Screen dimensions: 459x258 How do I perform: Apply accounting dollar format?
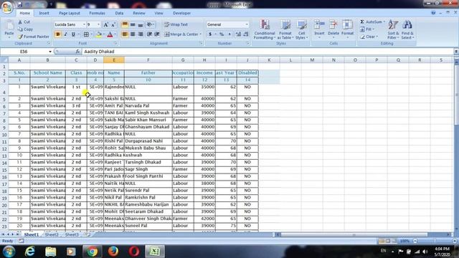[210, 34]
